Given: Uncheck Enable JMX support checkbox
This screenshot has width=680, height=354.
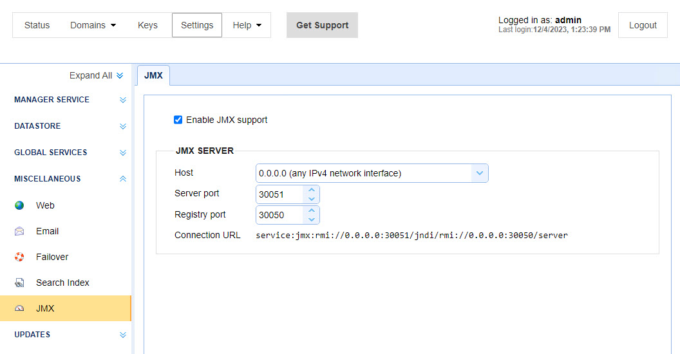Looking at the screenshot, I should [178, 120].
